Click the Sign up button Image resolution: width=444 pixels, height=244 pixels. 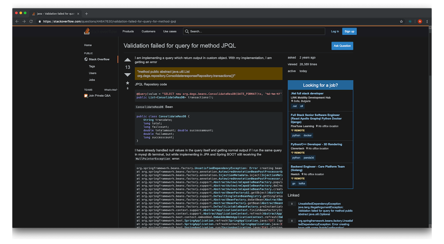[x=349, y=31]
